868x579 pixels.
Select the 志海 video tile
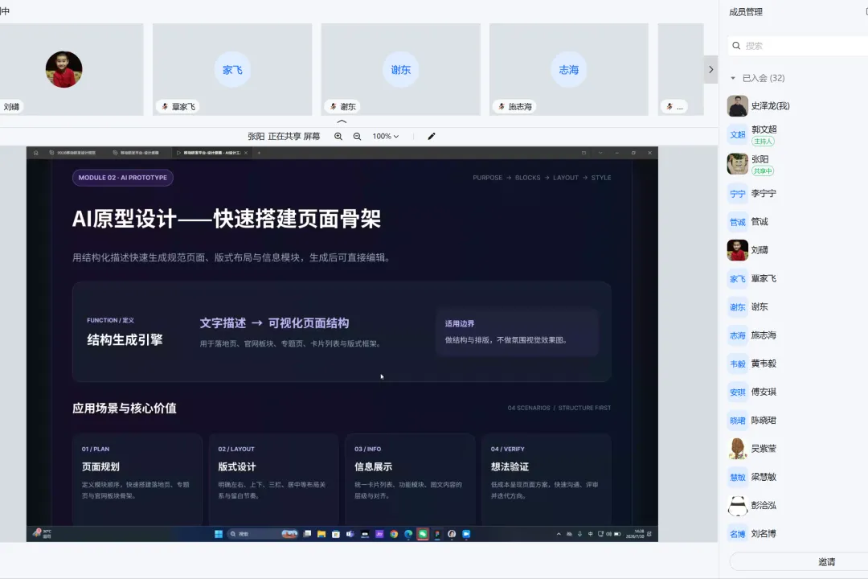pyautogui.click(x=568, y=69)
